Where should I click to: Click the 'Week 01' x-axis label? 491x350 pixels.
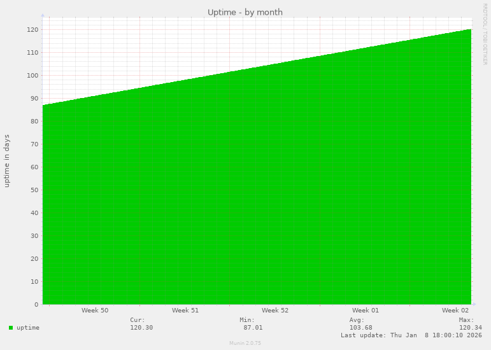pyautogui.click(x=365, y=311)
